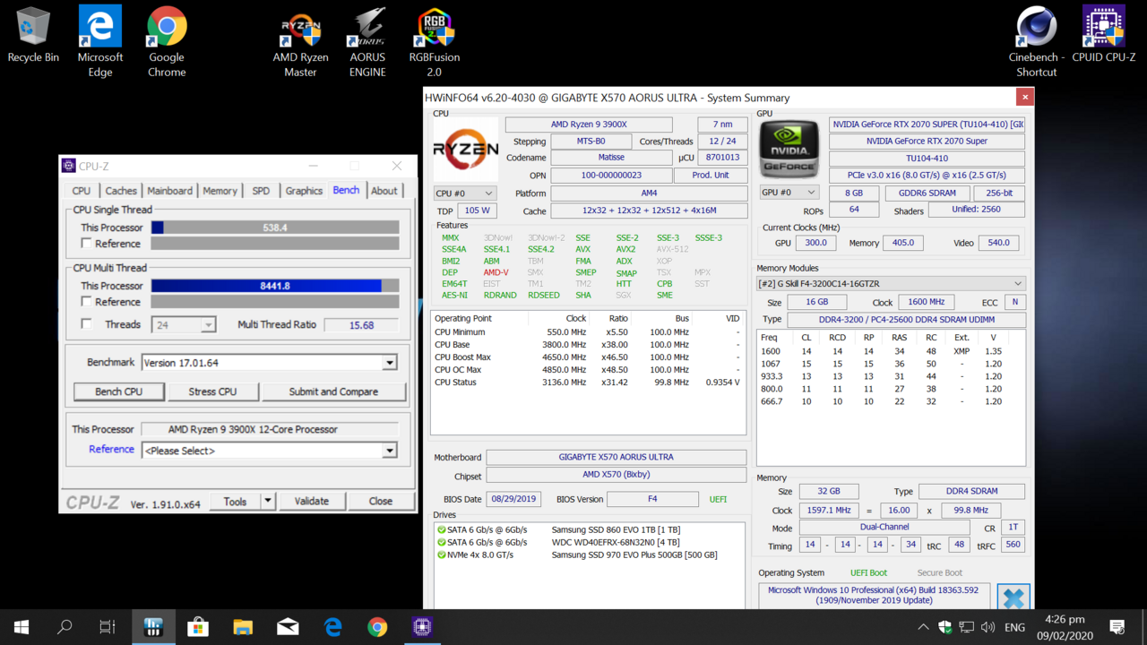This screenshot has height=645, width=1147.
Task: Select Samsung SSD 970 EVO Plus drive row
Action: tap(589, 555)
